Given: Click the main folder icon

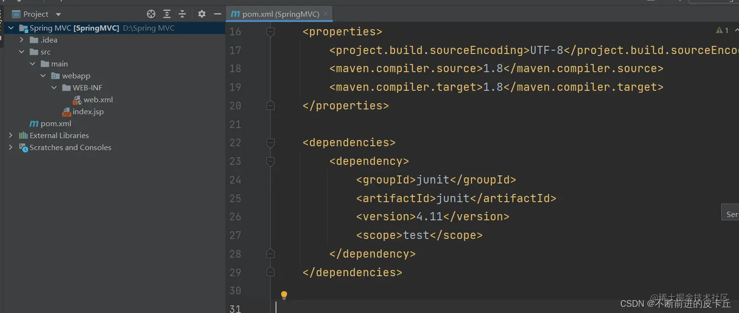Looking at the screenshot, I should coord(45,64).
